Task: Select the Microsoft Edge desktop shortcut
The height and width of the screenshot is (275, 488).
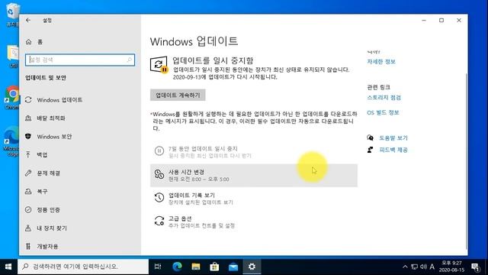Action: coord(12,141)
